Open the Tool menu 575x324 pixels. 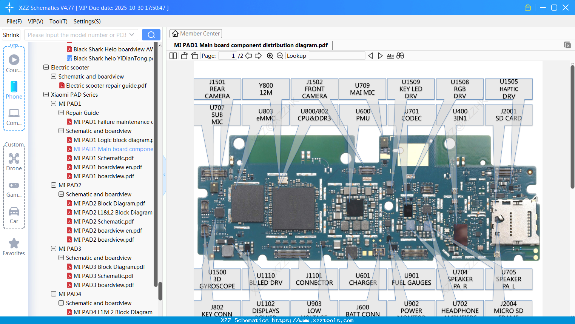[x=58, y=22]
